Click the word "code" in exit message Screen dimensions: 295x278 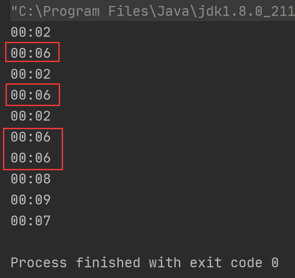247,263
